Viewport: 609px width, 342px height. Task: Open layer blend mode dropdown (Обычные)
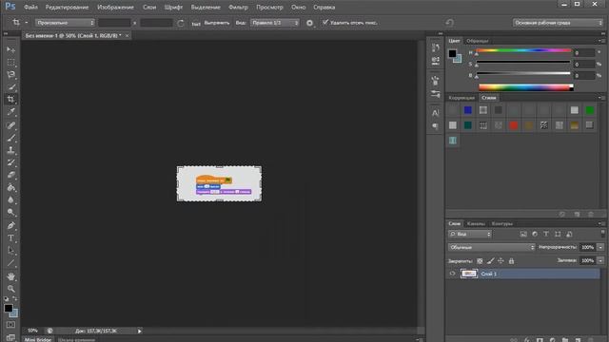tap(491, 247)
